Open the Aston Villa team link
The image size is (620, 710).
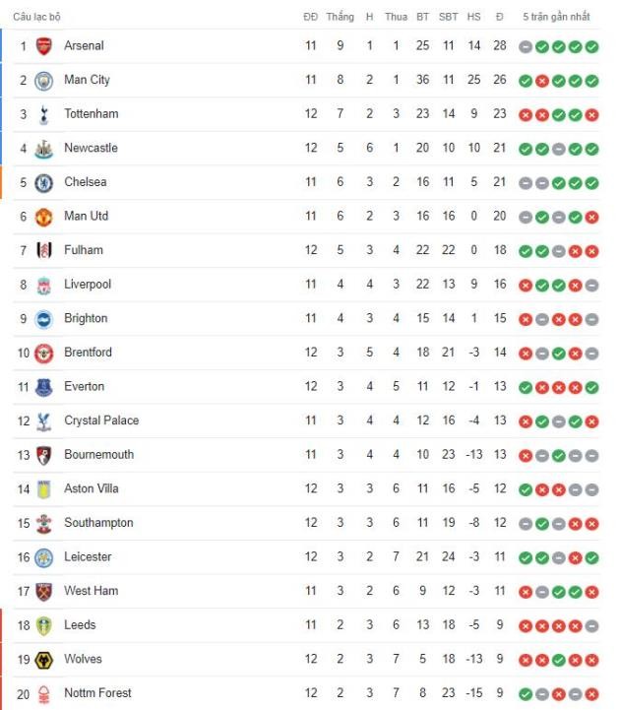pos(92,489)
